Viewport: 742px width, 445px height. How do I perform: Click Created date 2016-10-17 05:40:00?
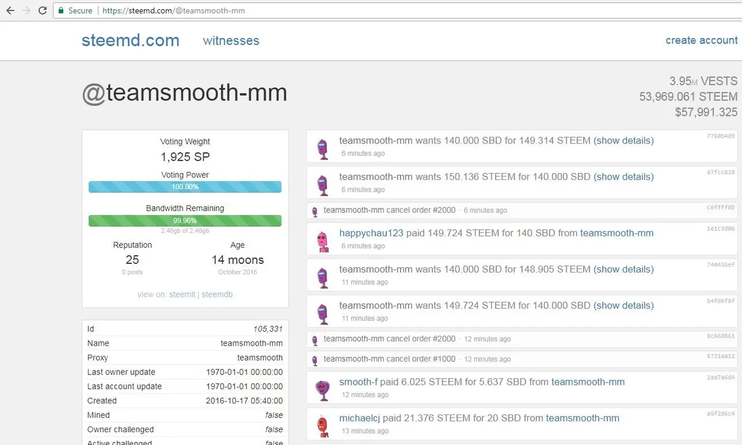click(244, 400)
